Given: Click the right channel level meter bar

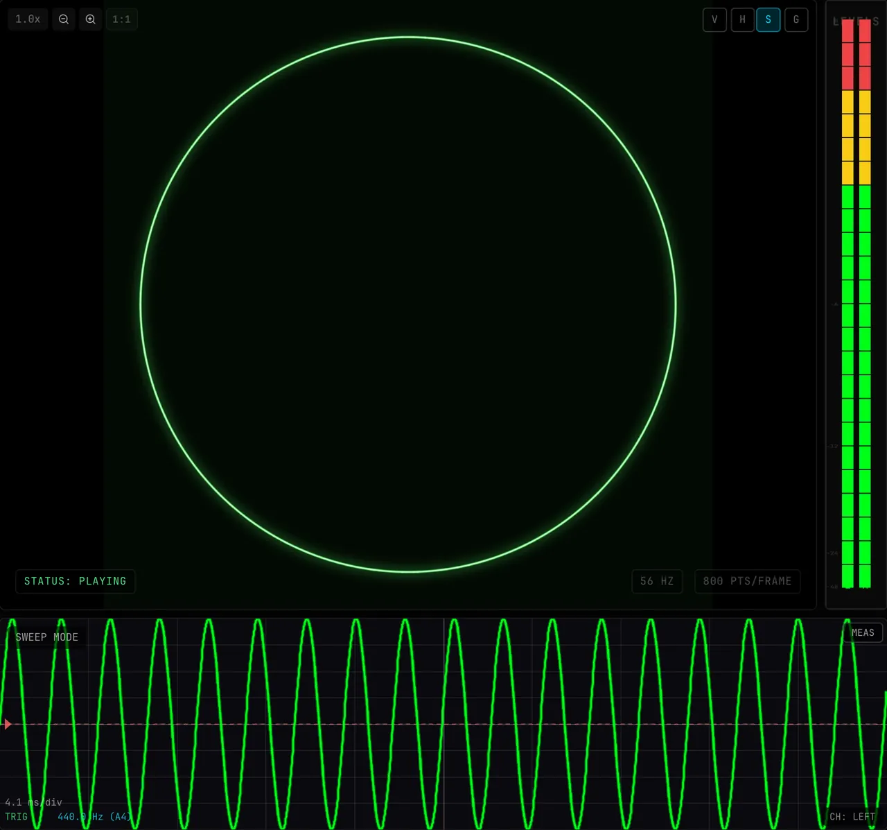Looking at the screenshot, I should (865, 304).
